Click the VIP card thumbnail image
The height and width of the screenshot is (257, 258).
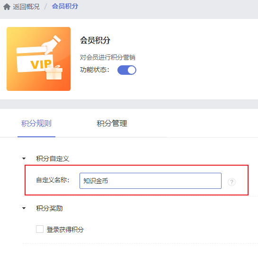point(38,59)
